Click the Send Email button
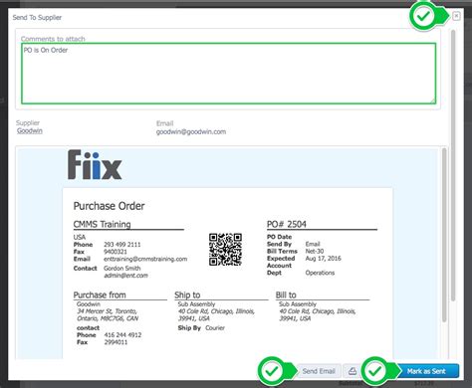This screenshot has width=472, height=388. 319,371
